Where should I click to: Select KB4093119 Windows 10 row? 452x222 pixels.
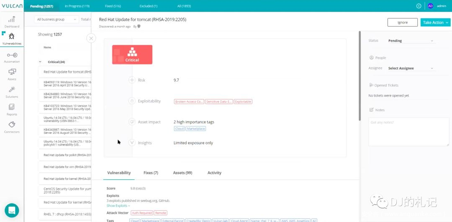click(65, 84)
